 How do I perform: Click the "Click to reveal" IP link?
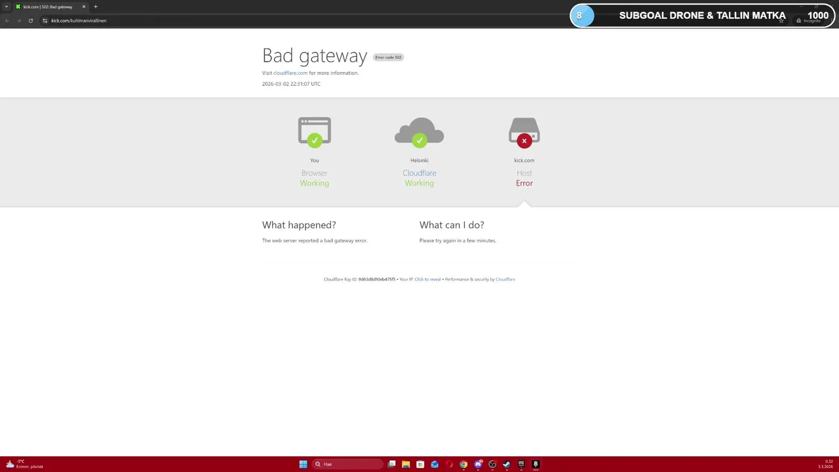click(427, 279)
